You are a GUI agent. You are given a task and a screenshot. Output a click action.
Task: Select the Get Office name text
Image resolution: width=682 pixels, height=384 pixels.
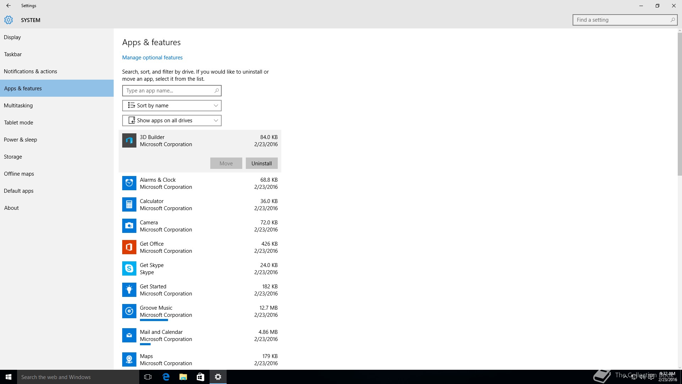point(152,244)
